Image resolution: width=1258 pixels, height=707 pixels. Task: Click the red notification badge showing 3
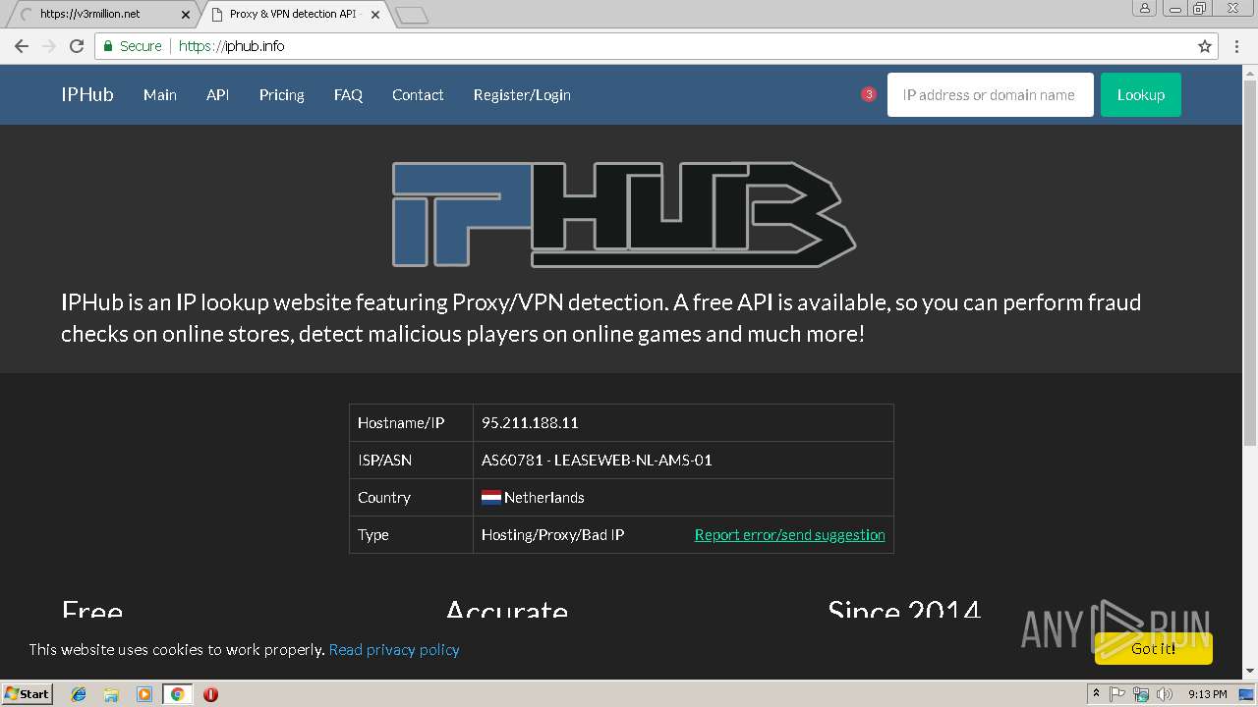(869, 94)
